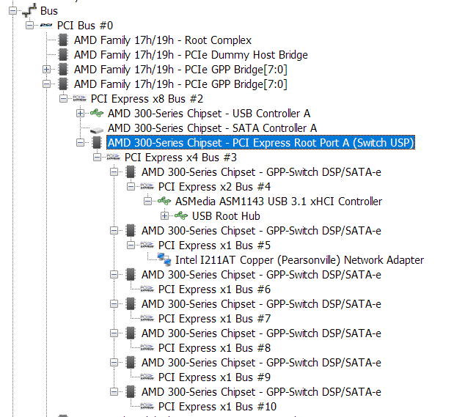Expand the collapsed PCIe GPP Bridge[7:0] node
The height and width of the screenshot is (417, 454).
pos(46,70)
